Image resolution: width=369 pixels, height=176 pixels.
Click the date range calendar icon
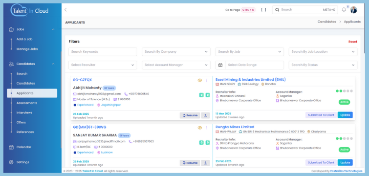pos(220,65)
